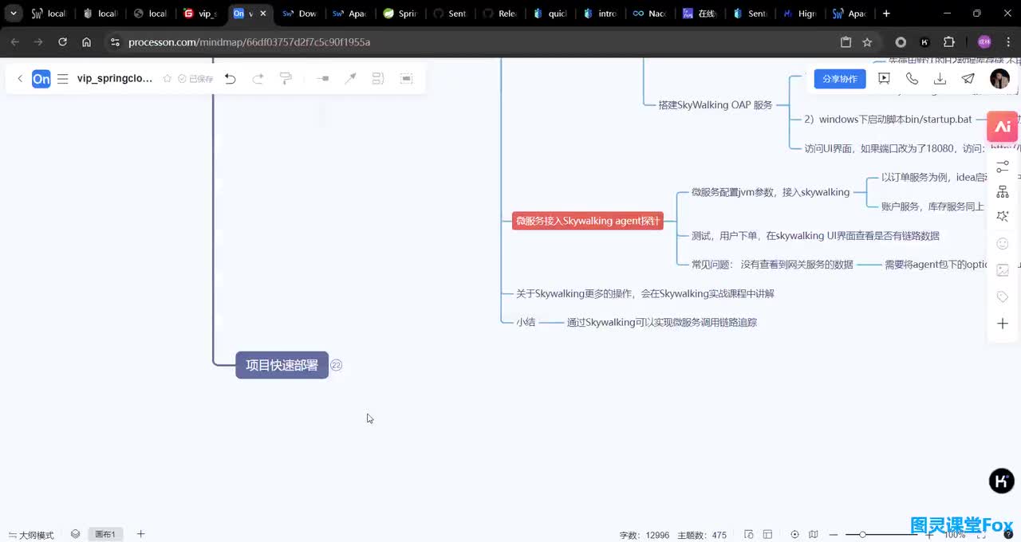Viewport: 1021px width, 542px height.
Task: Select the 项目快速部署 node
Action: 282,365
